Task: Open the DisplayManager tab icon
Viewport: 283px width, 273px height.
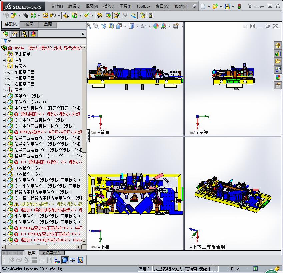Action: click(33, 34)
